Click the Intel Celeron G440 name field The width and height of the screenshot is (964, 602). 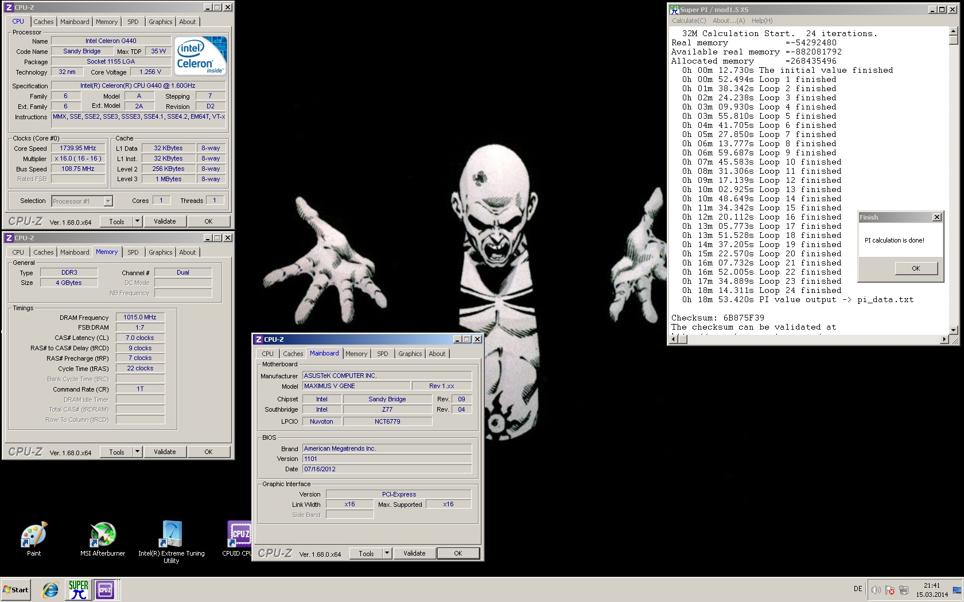pos(111,41)
